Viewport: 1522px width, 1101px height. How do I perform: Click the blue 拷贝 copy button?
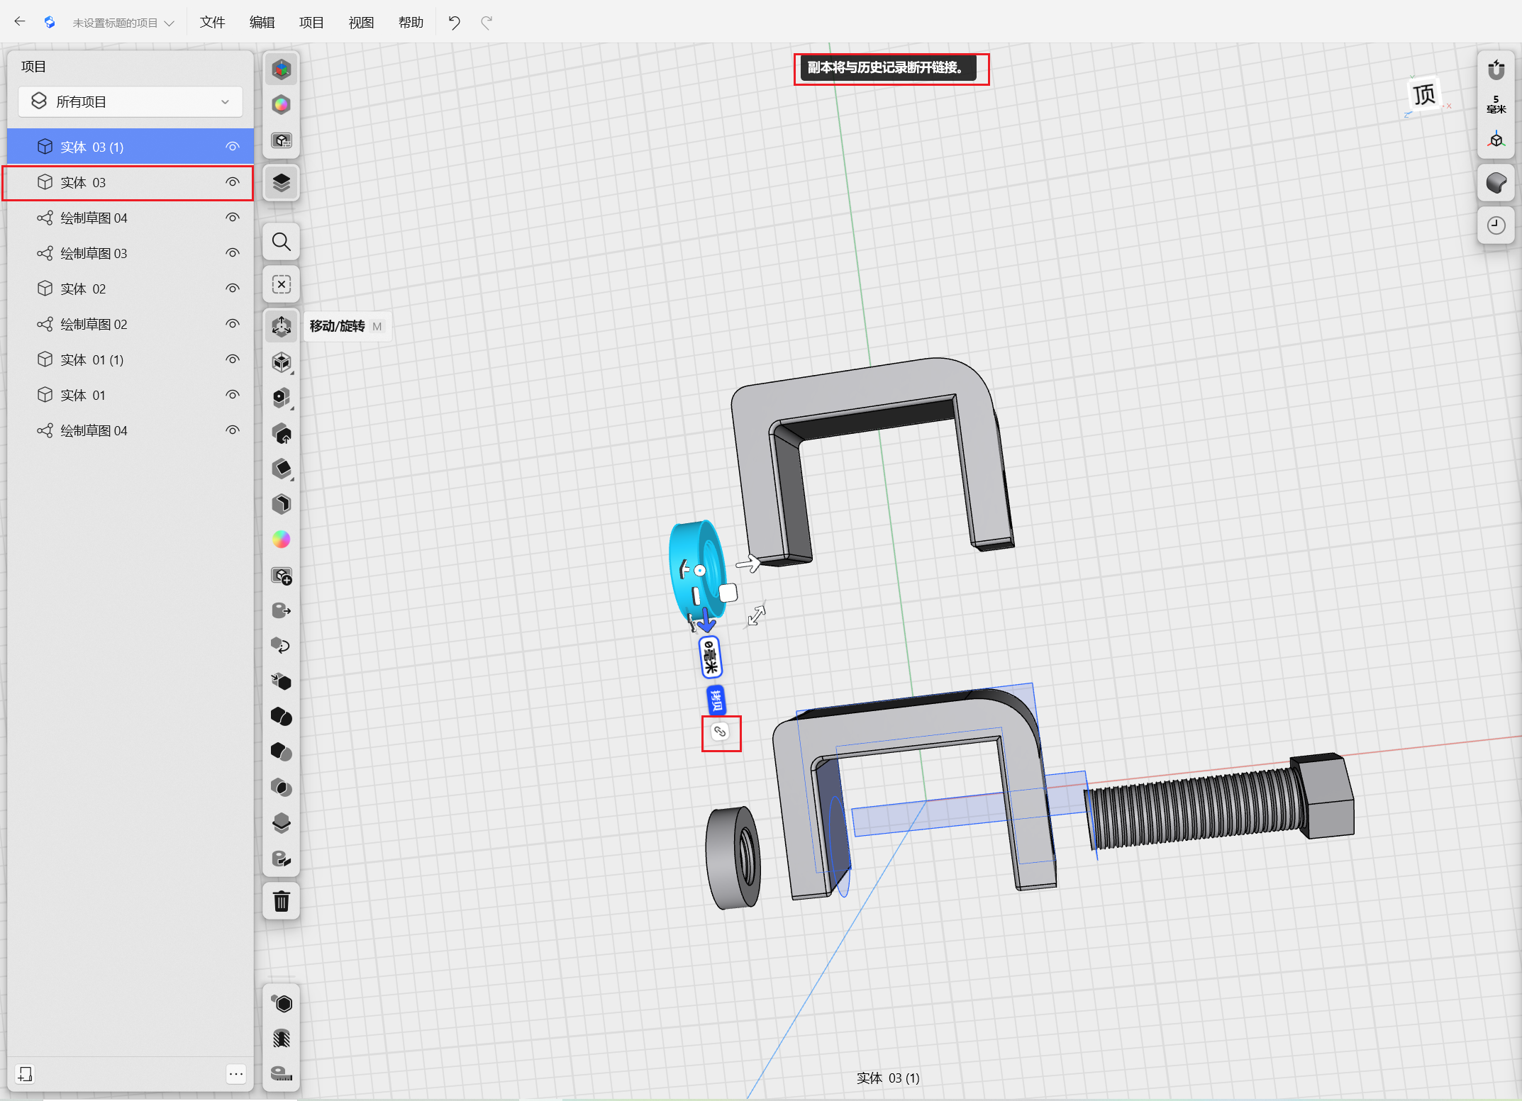pyautogui.click(x=716, y=700)
